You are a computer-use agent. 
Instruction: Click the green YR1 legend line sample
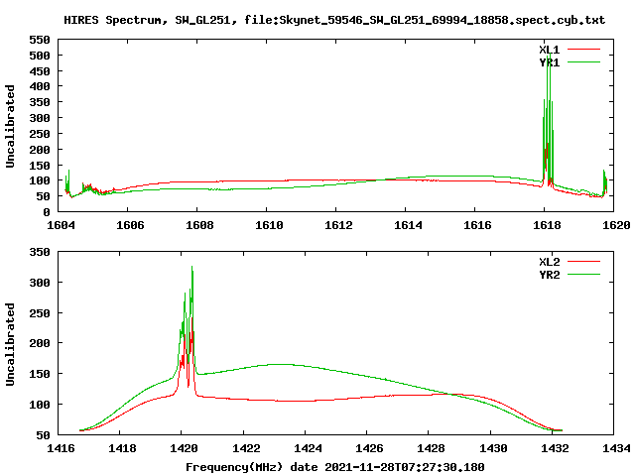pos(583,61)
